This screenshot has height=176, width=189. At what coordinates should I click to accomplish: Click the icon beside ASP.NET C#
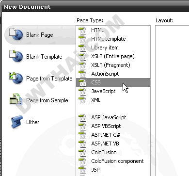[x=82, y=135]
